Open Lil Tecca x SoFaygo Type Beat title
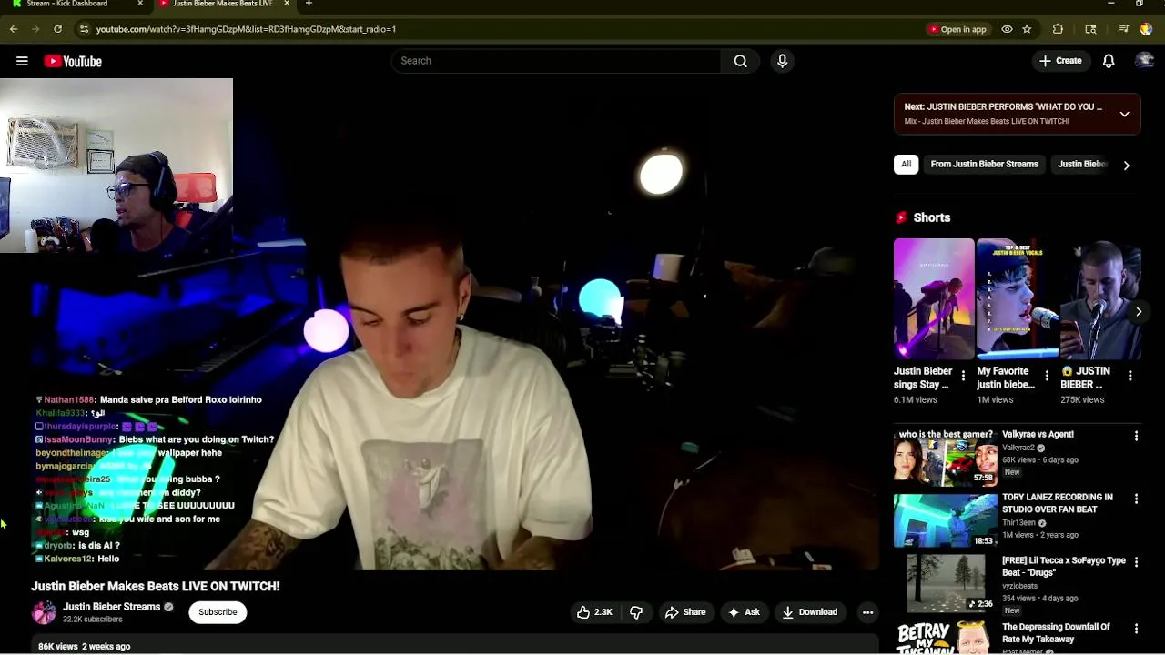1165x655 pixels. pos(1064,567)
